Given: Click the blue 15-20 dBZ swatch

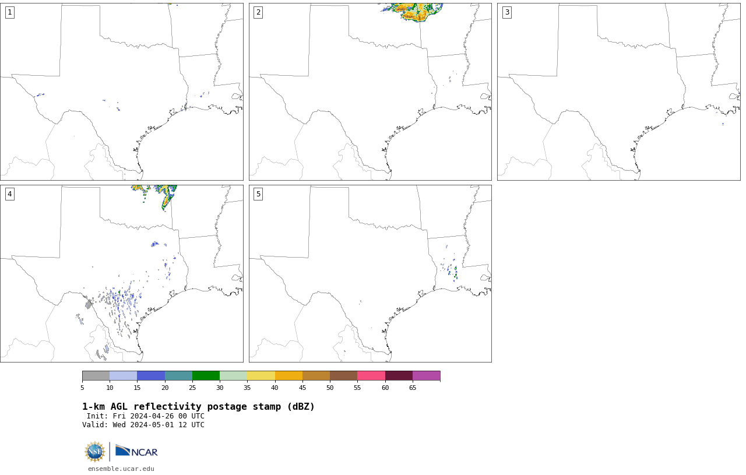Looking at the screenshot, I should [151, 375].
